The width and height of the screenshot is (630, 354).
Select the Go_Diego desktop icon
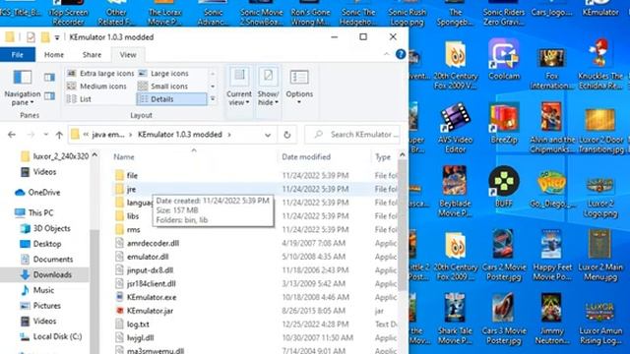coord(551,188)
